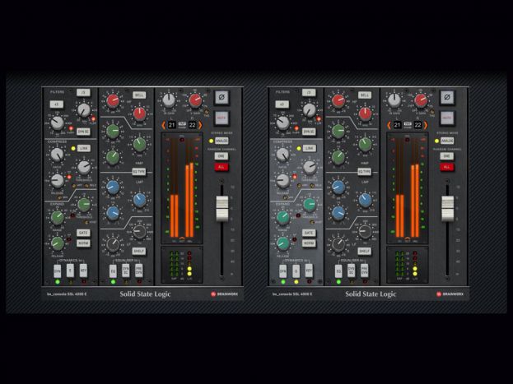Click previous channel orange arrow on left console
513x384 pixels.
tap(164, 125)
